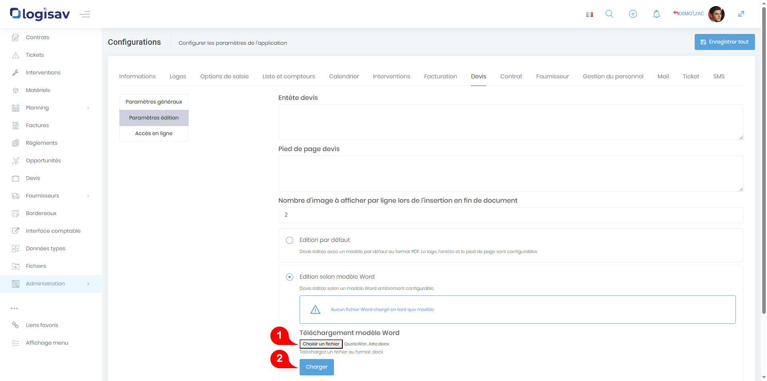Image resolution: width=767 pixels, height=381 pixels.
Task: Click into the Entête devis text area
Action: click(x=510, y=122)
